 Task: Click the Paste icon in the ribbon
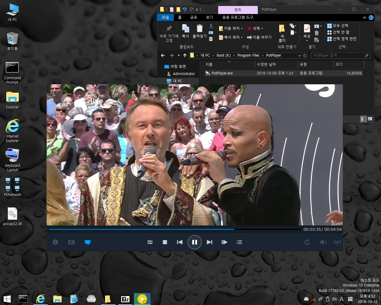(199, 31)
